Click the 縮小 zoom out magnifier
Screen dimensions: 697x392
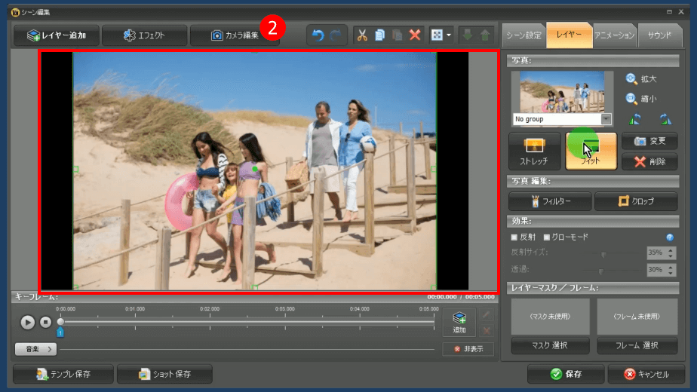[x=631, y=99]
